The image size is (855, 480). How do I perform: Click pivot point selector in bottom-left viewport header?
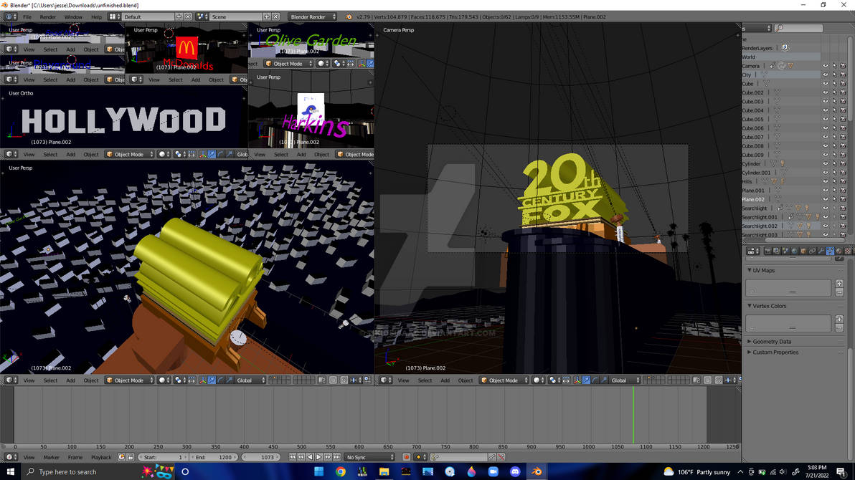pyautogui.click(x=179, y=380)
